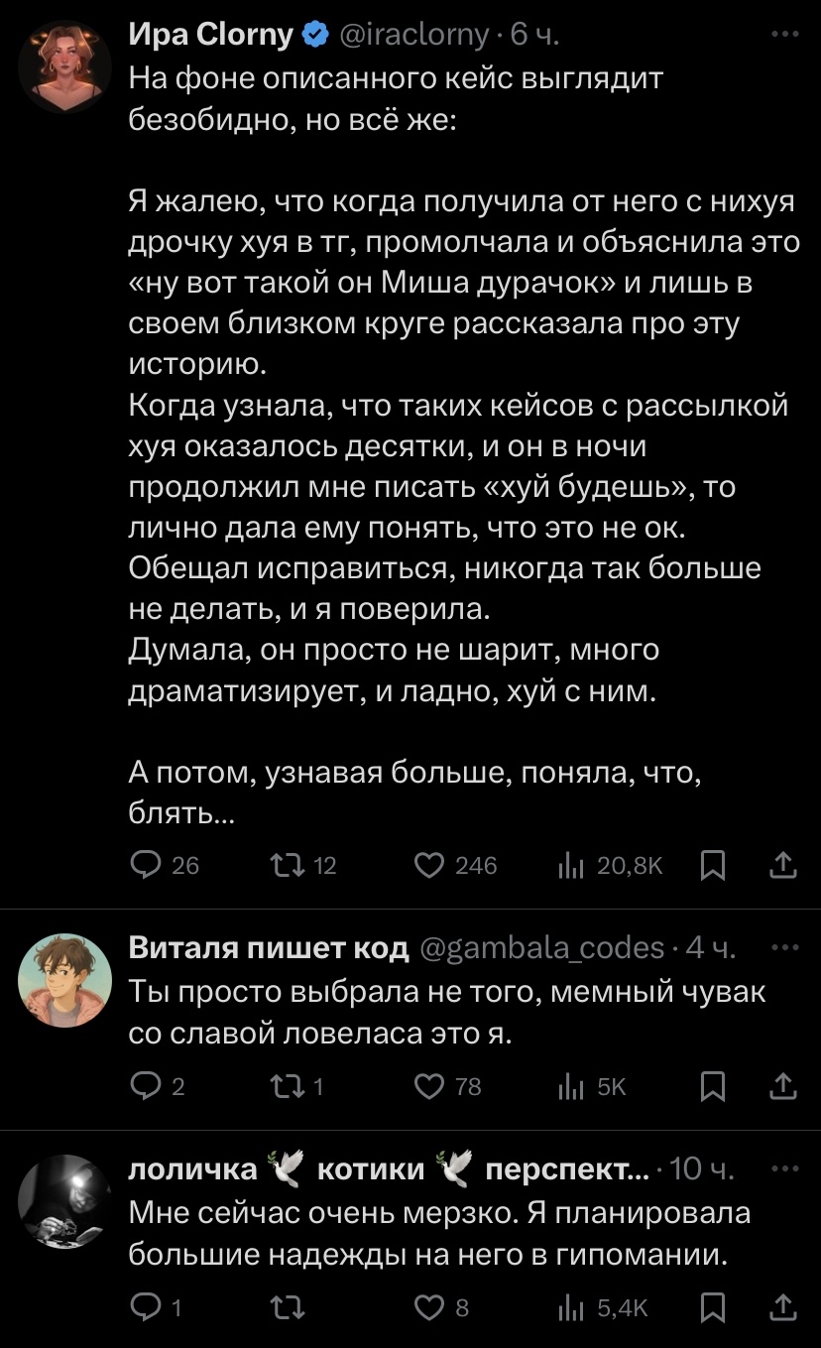The image size is (821, 1348).
Task: Bookmark Виталя пишет код's reply
Action: pos(712,1087)
